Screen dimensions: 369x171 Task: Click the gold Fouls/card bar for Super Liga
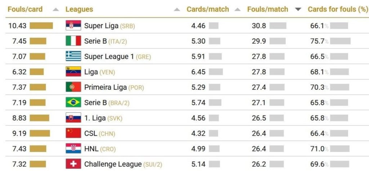[x=41, y=26]
